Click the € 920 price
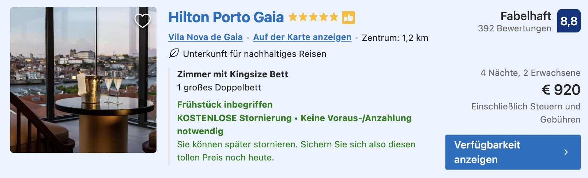This screenshot has width=588, height=178. 561,90
